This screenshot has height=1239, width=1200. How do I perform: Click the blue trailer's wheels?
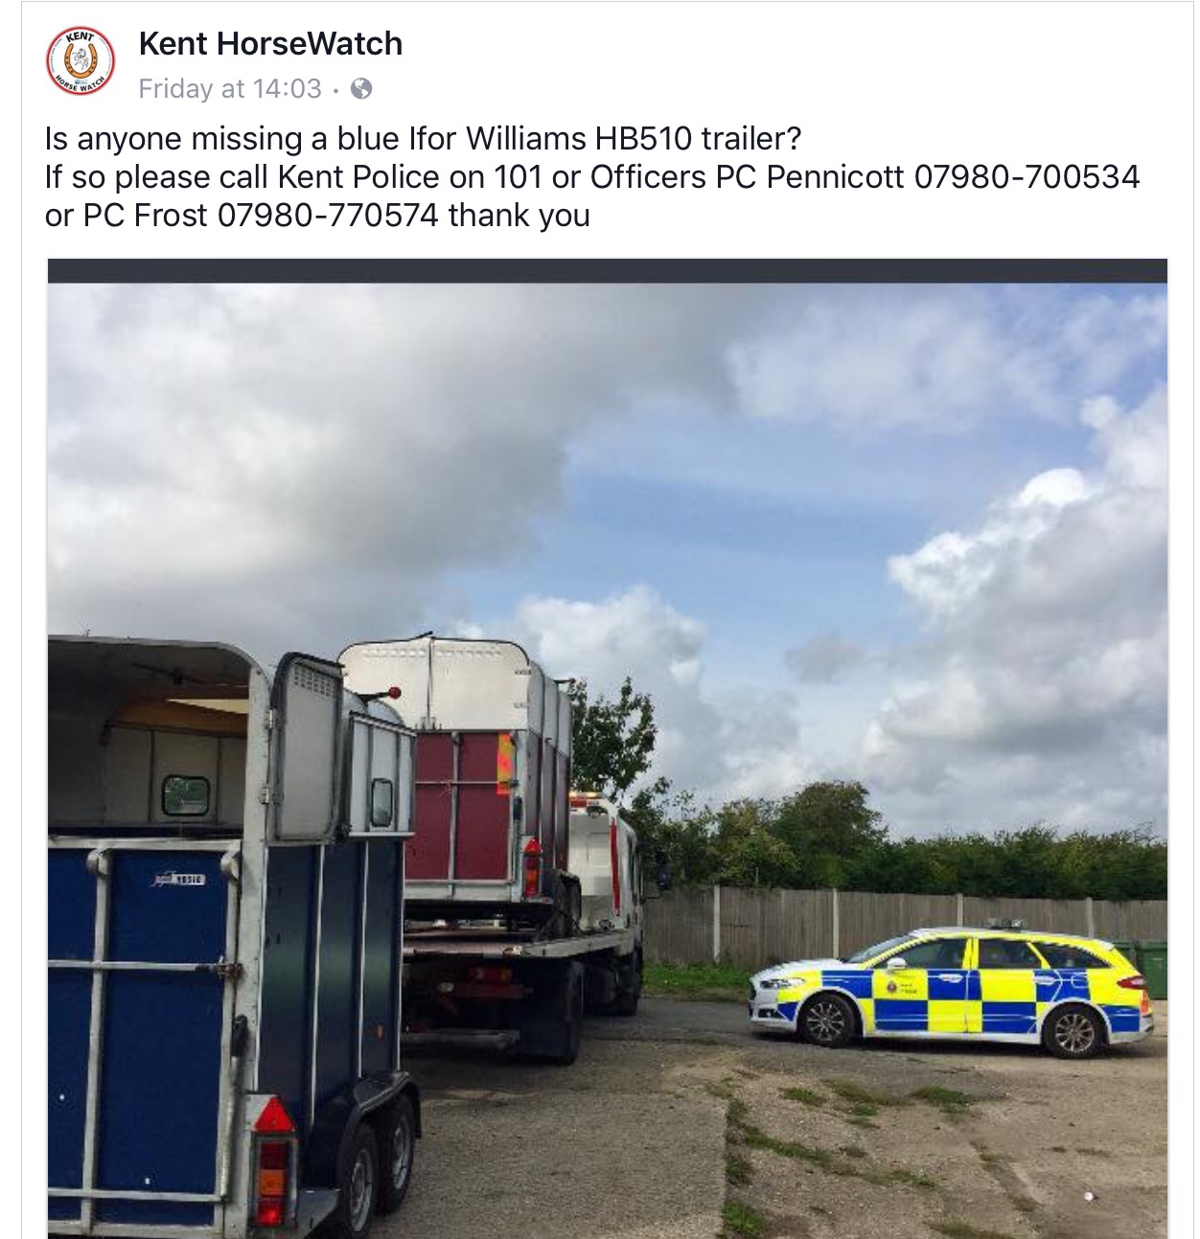[x=379, y=1159]
